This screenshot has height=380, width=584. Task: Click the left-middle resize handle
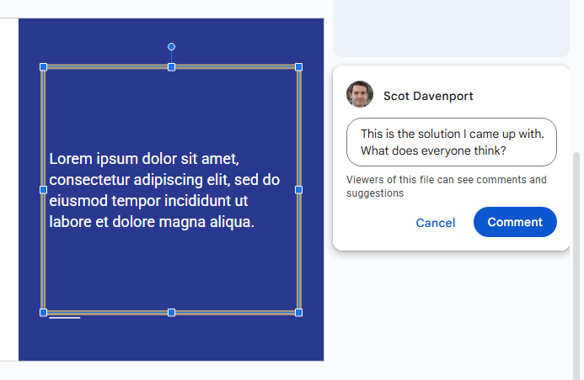pyautogui.click(x=43, y=190)
